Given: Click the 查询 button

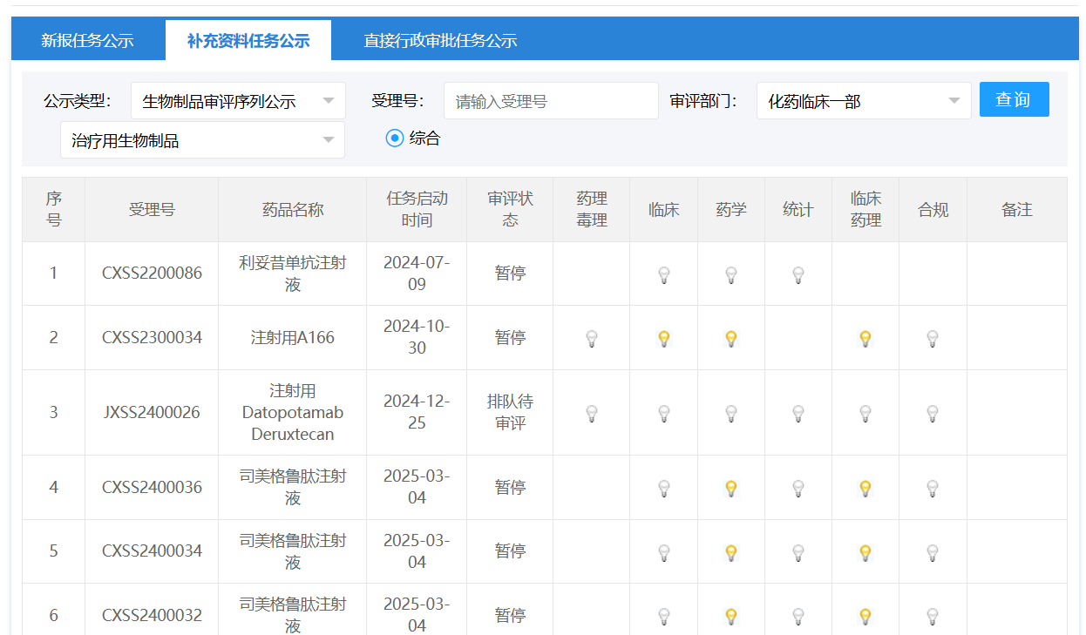Looking at the screenshot, I should point(1015,99).
